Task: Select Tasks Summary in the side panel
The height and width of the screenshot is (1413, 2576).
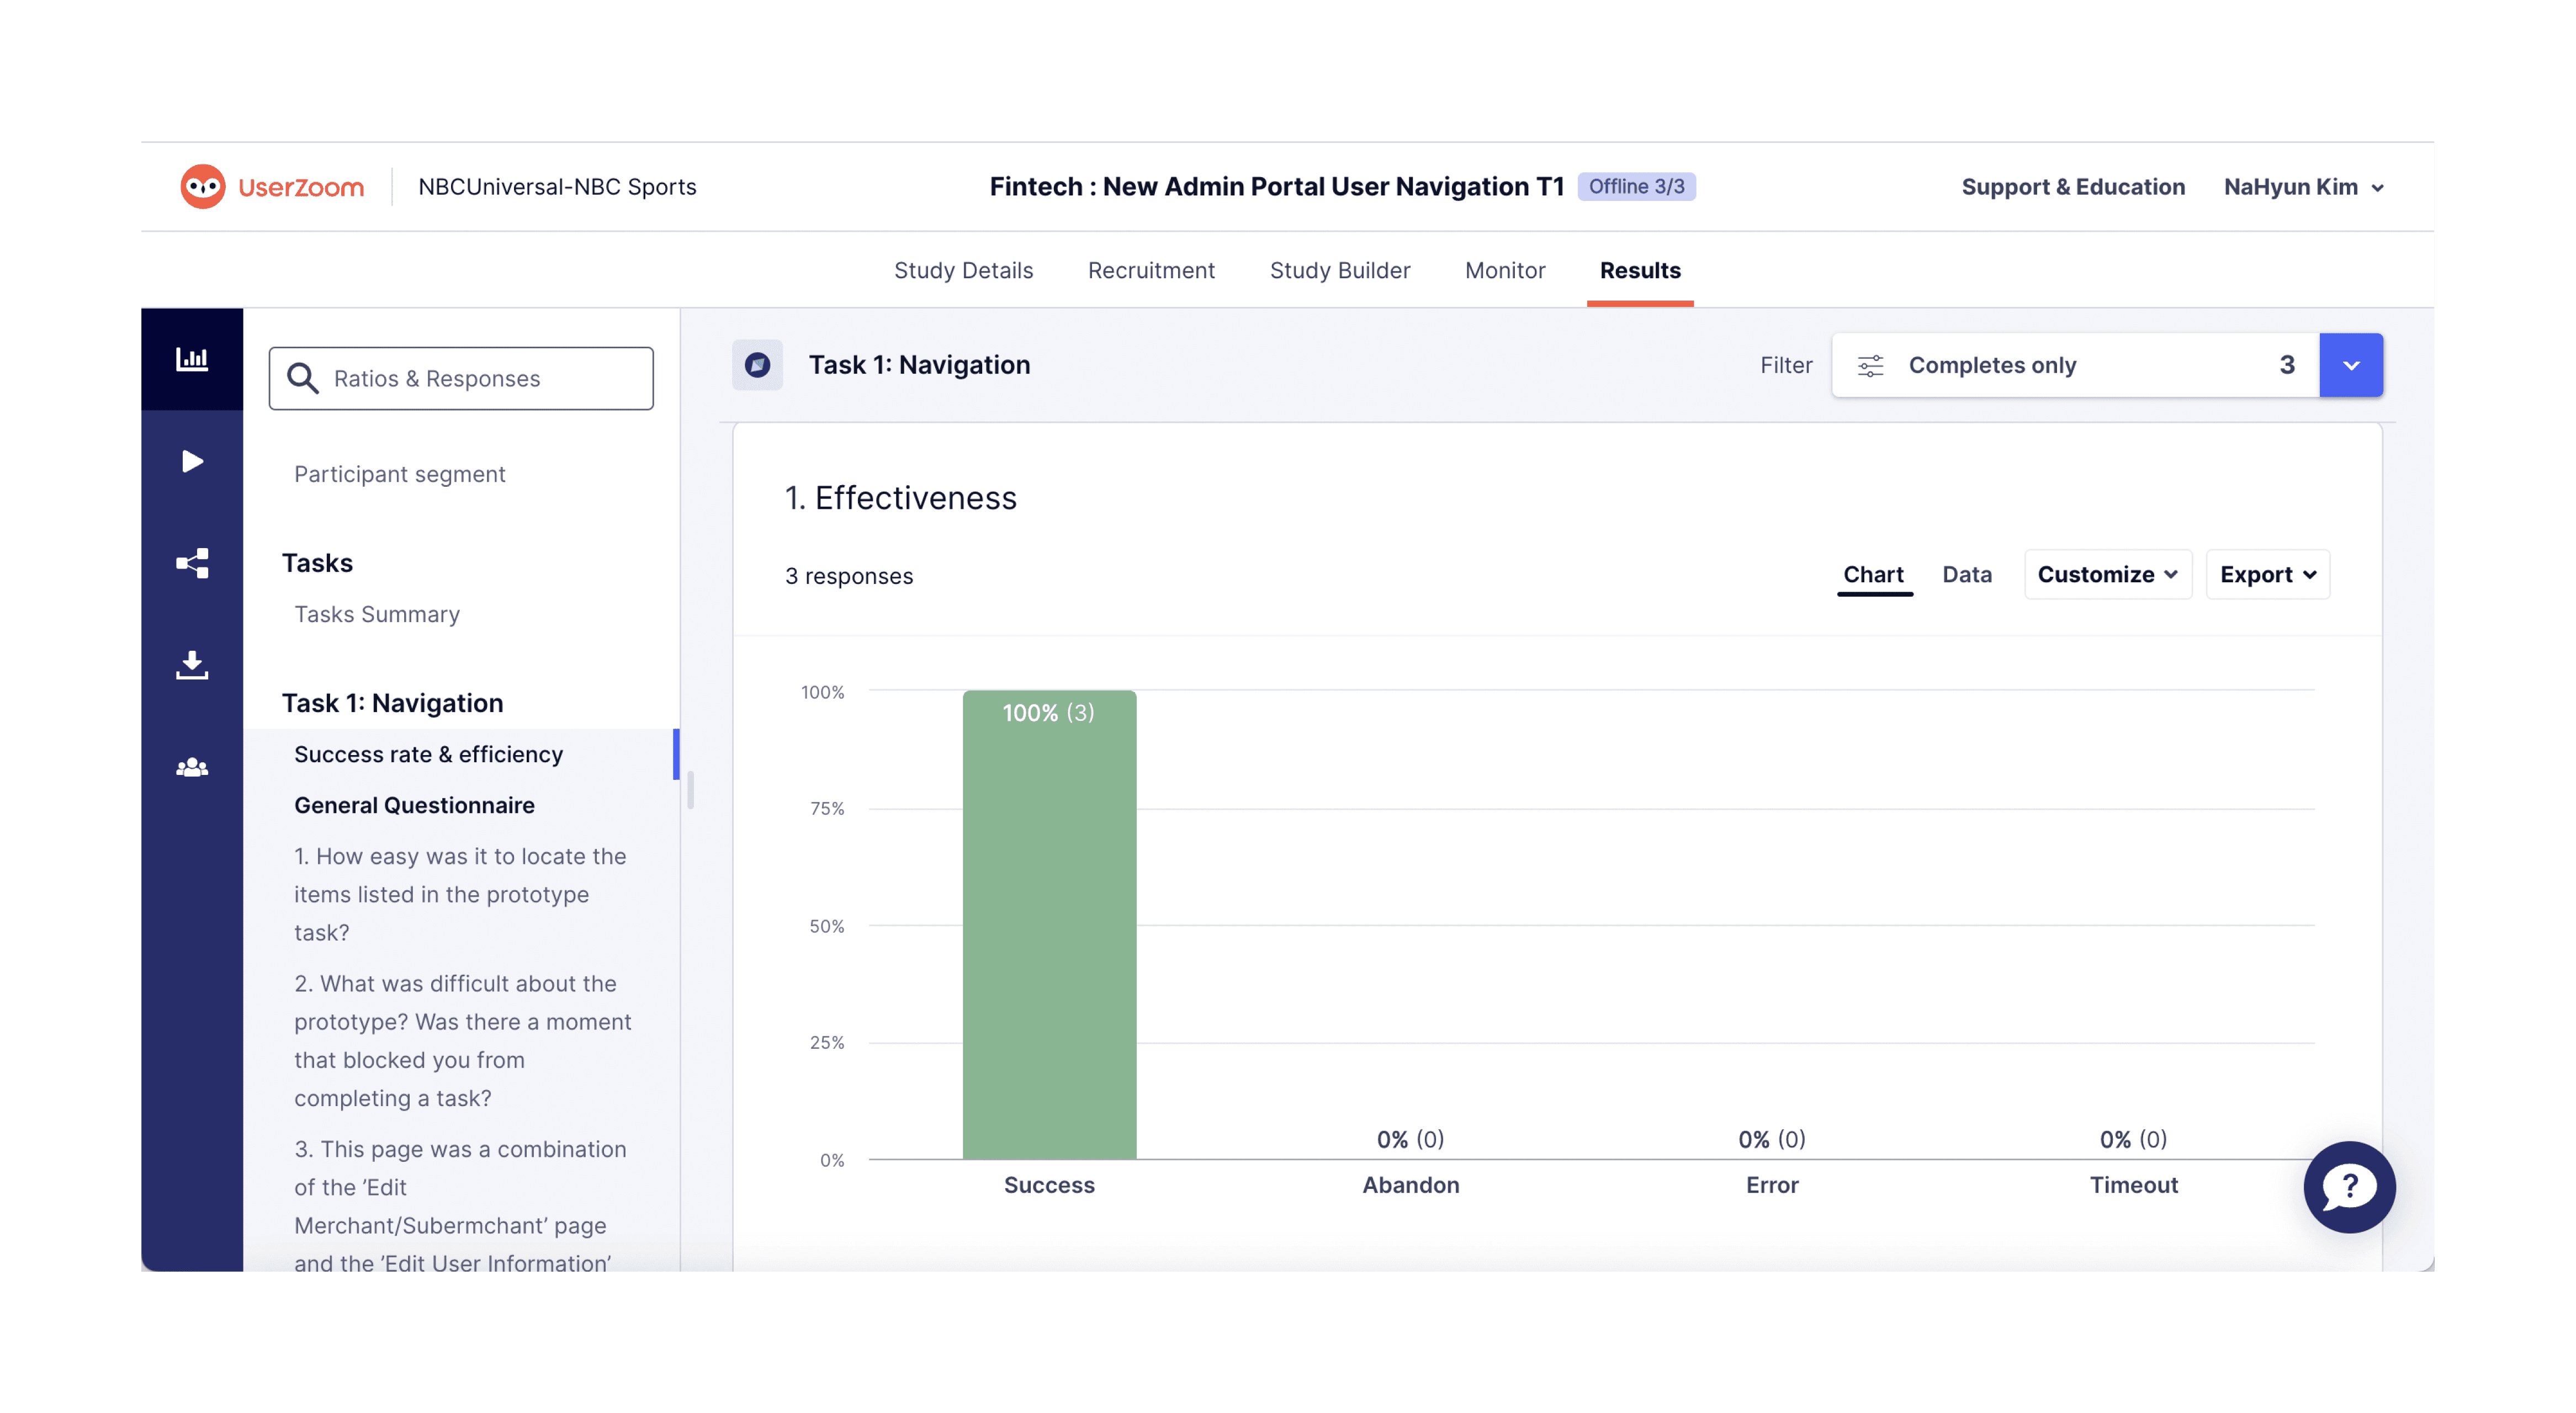Action: click(377, 614)
